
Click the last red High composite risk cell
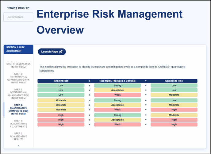tap(174, 125)
